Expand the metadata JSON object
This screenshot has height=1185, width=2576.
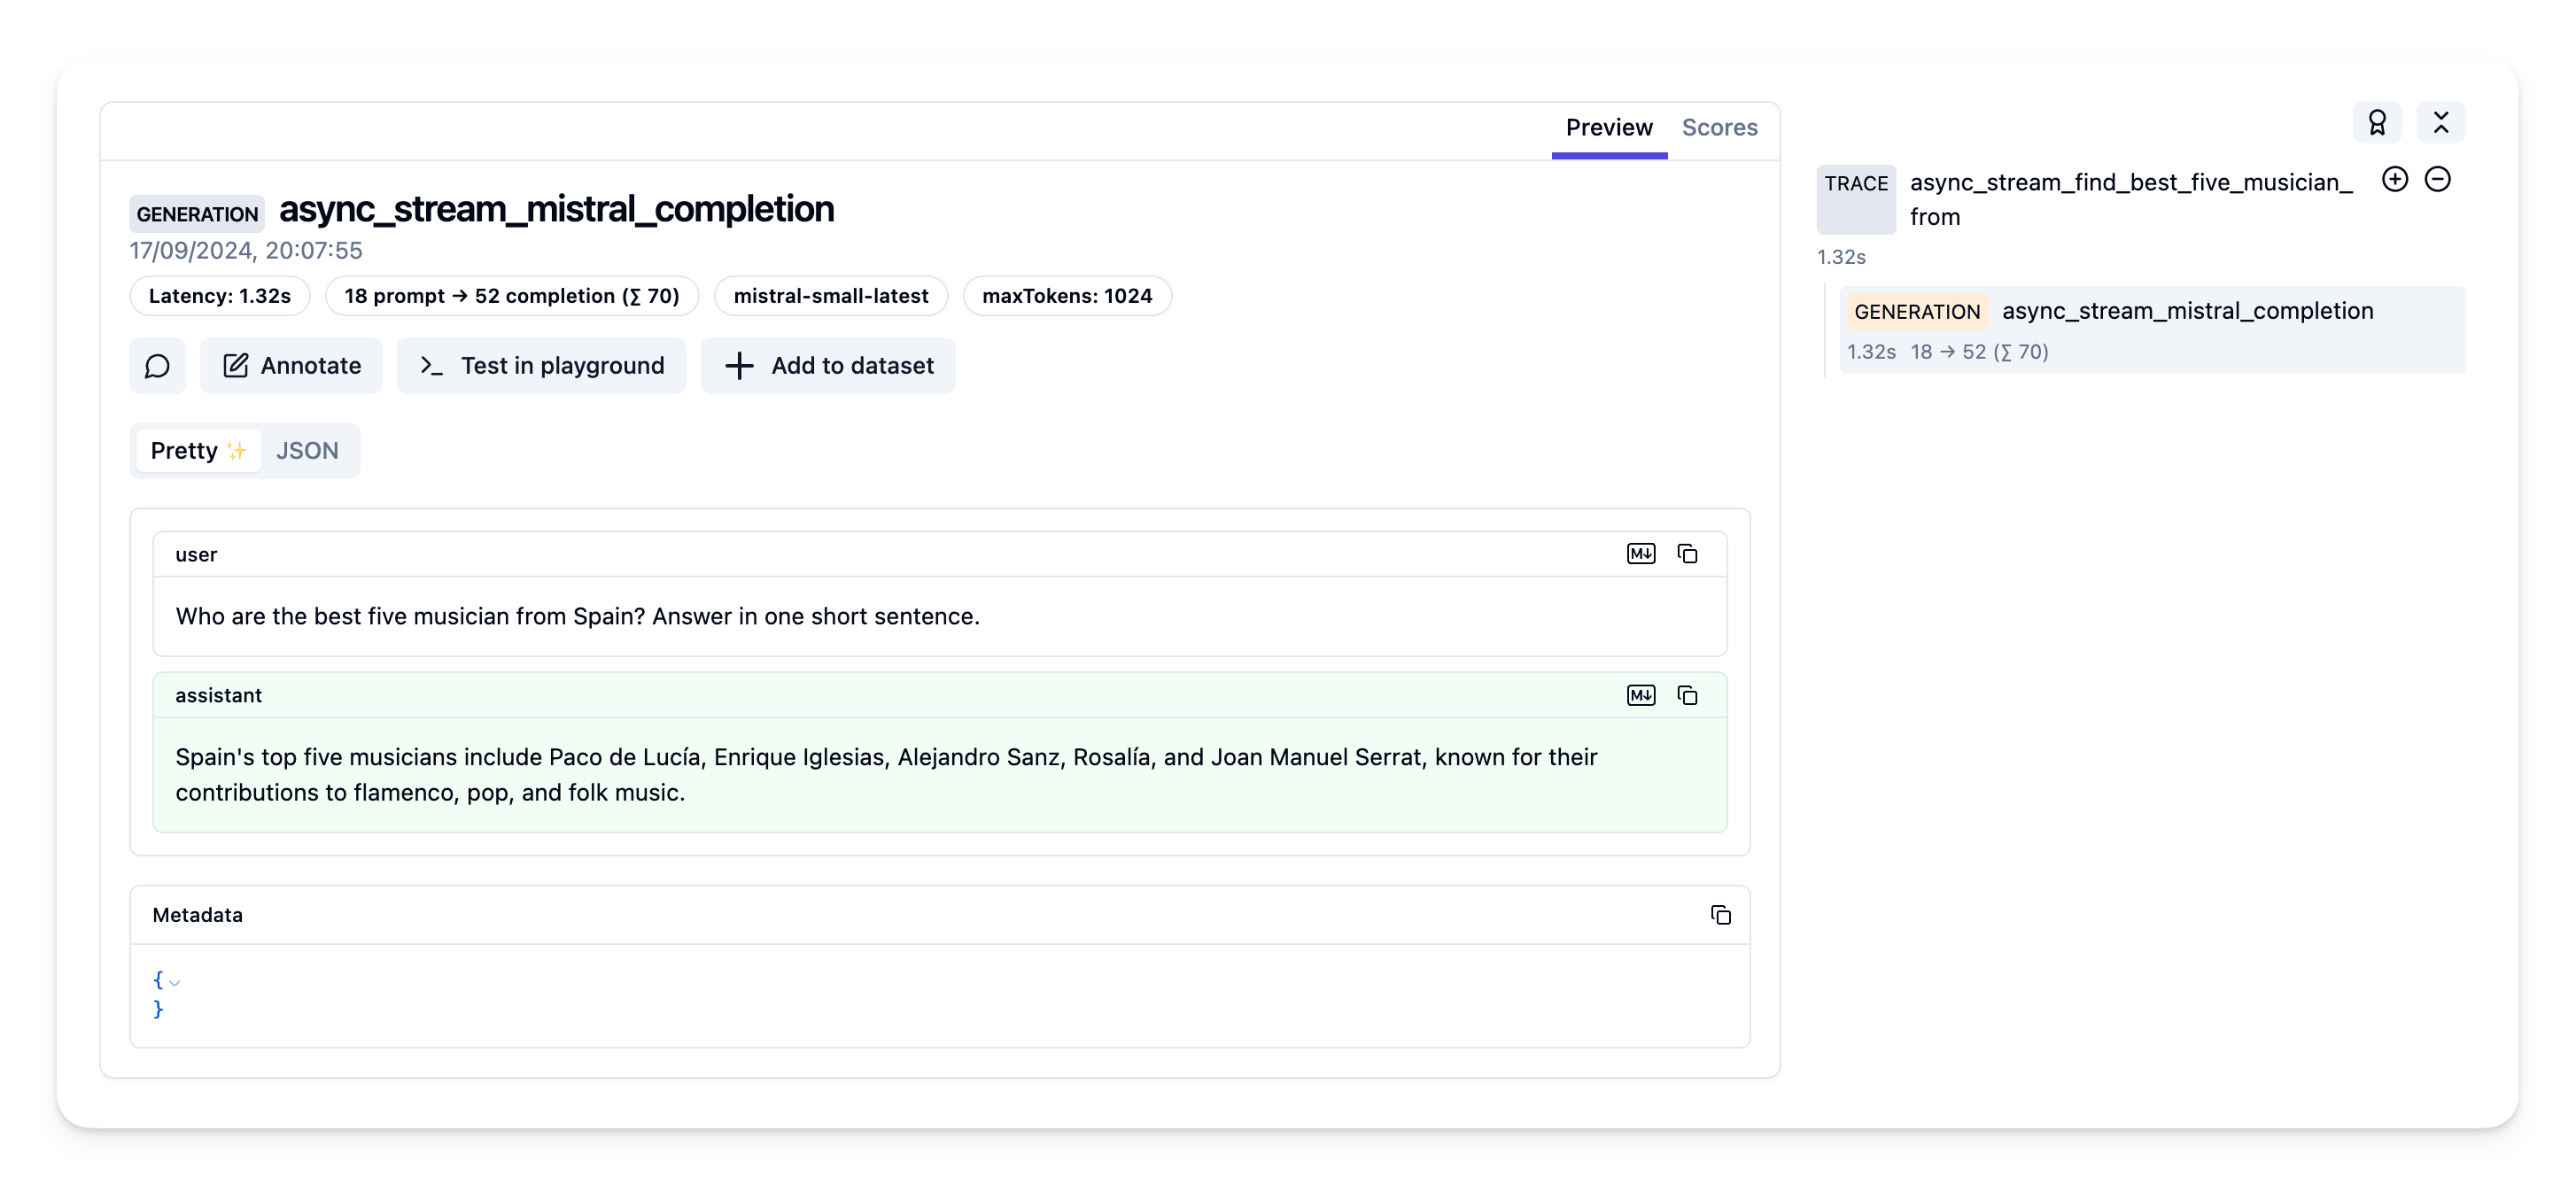coord(176,983)
